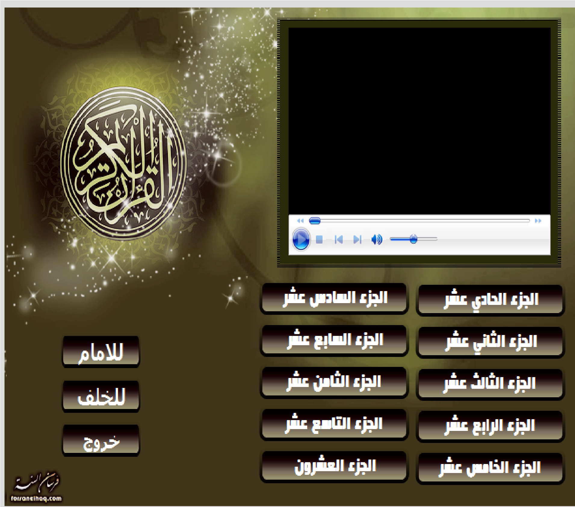The image size is (575, 507).
Task: Go forward with للامام button
Action: [101, 351]
